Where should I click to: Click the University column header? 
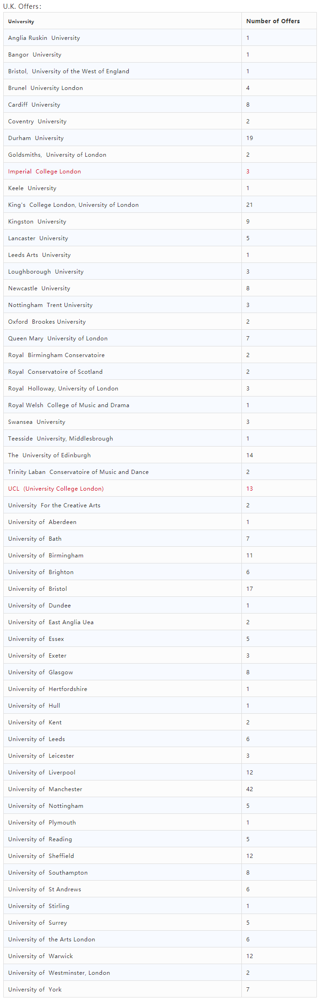click(21, 21)
